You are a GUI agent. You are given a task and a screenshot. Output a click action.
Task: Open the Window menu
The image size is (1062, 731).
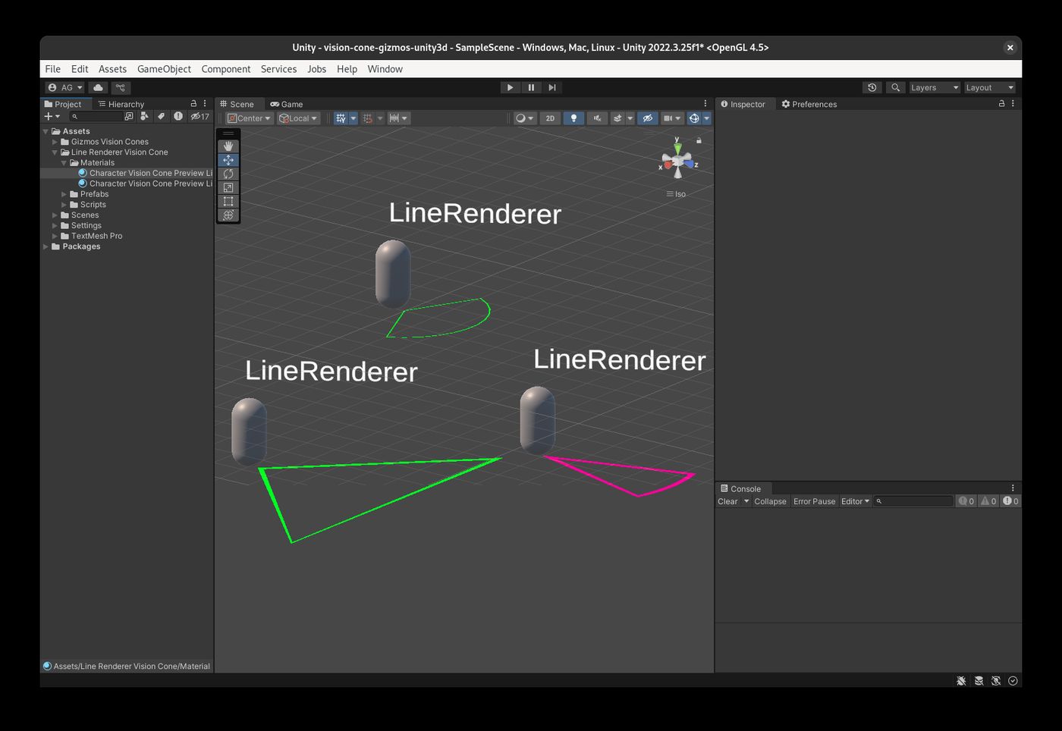385,69
